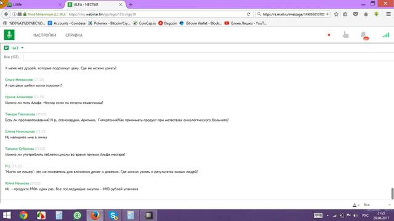
Task: Select the Все (137) chat tab
Action: point(11,57)
